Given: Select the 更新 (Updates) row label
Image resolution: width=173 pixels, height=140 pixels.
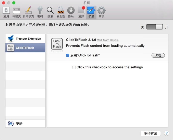Looking at the screenshot, I should click(19, 124).
